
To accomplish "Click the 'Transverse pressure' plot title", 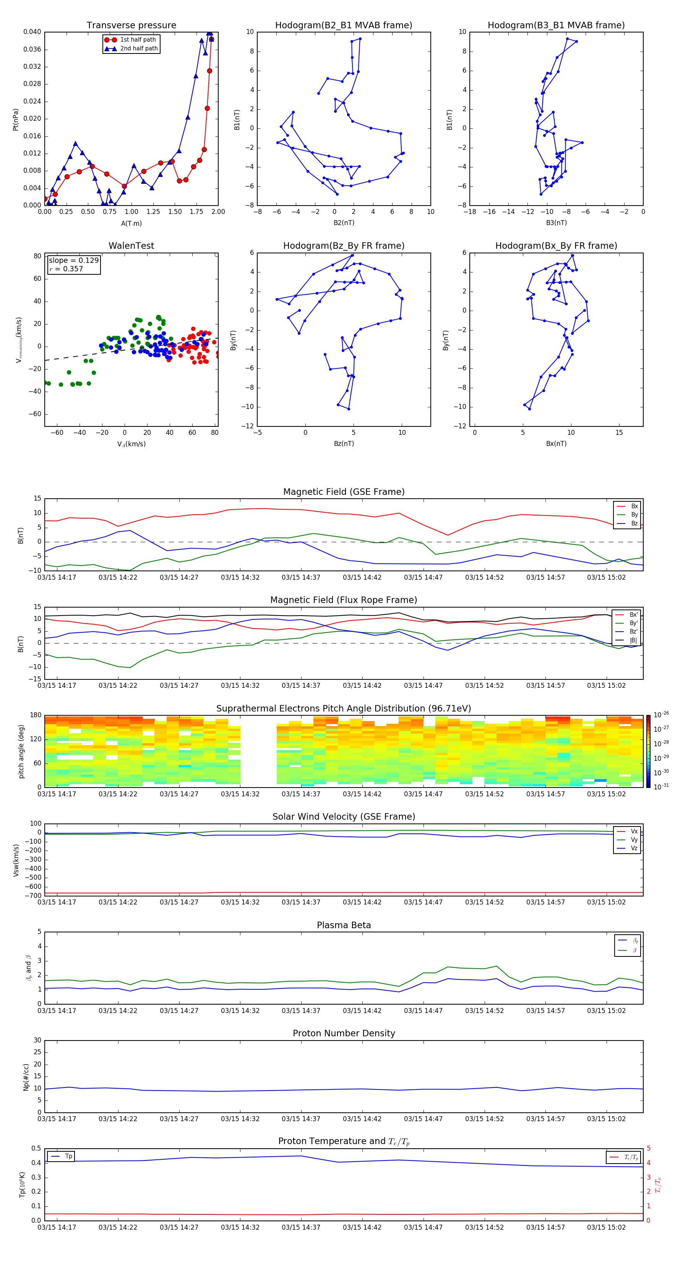I will click(x=131, y=26).
